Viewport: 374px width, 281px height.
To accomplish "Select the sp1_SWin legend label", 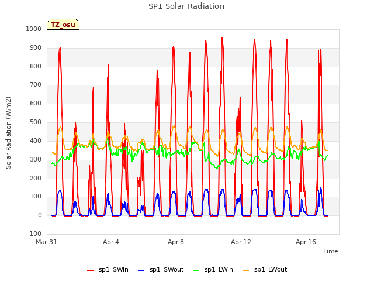I will click(x=113, y=269).
